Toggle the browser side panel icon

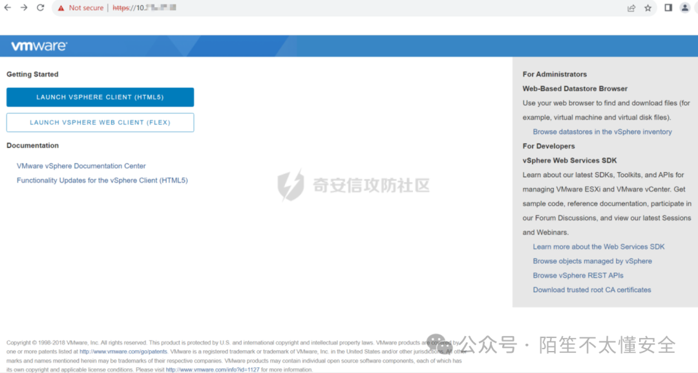click(668, 8)
